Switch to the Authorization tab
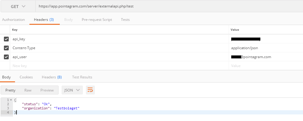This screenshot has width=303, height=121. 13,20
